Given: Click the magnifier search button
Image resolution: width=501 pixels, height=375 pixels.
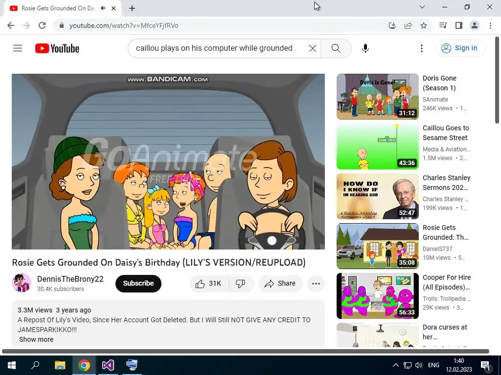Looking at the screenshot, I should coord(336,48).
